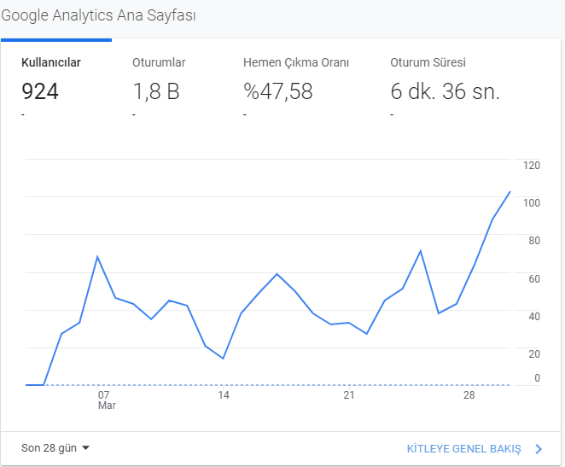Click the 60 y-axis label
This screenshot has height=467, width=565.
coord(534,278)
